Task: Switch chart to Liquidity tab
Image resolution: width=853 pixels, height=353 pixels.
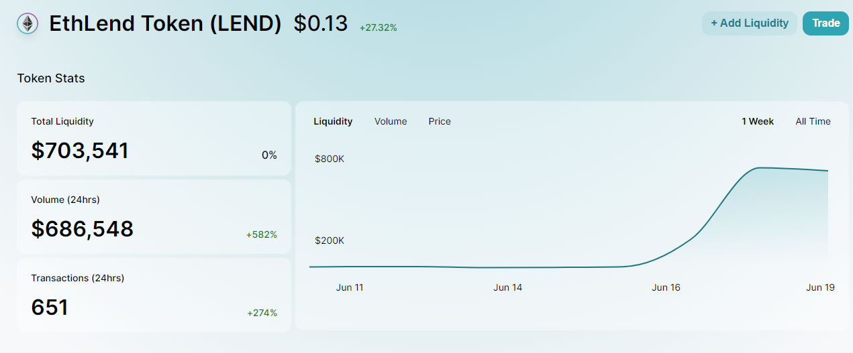Action: [x=333, y=121]
